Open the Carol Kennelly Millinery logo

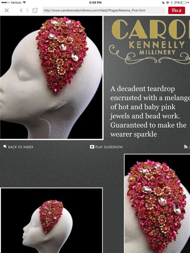point(150,41)
